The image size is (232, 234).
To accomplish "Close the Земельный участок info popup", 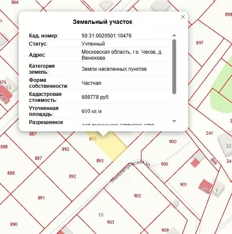I will [183, 17].
